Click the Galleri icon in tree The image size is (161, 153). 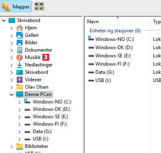[20, 35]
